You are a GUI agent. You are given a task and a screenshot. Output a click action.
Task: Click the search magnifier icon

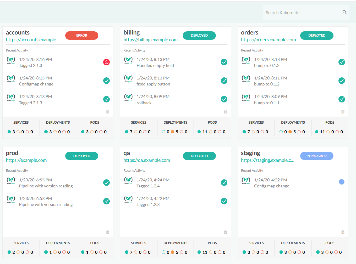tap(344, 12)
